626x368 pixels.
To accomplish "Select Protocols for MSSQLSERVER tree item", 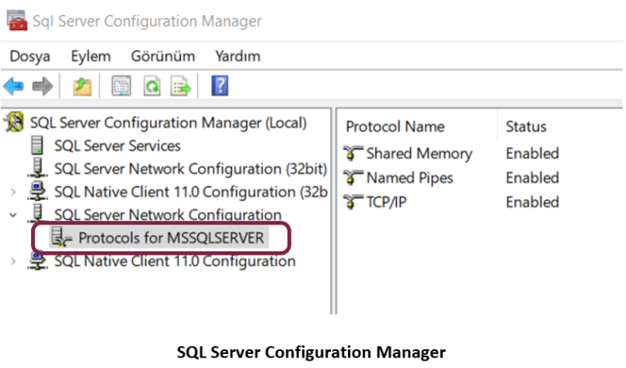I will [x=171, y=238].
